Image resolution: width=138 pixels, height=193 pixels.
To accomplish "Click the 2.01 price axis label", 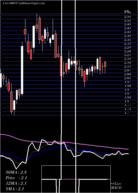I will pos(128,78).
